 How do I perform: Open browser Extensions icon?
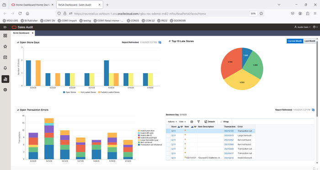(x=308, y=13)
